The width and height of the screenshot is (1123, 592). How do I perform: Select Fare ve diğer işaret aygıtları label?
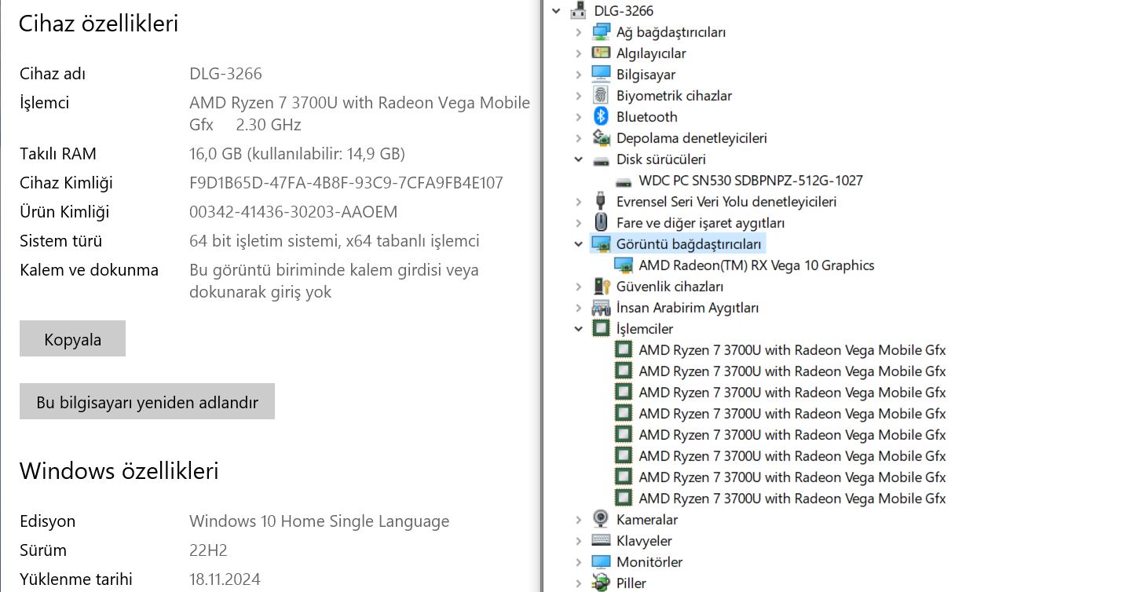[701, 223]
